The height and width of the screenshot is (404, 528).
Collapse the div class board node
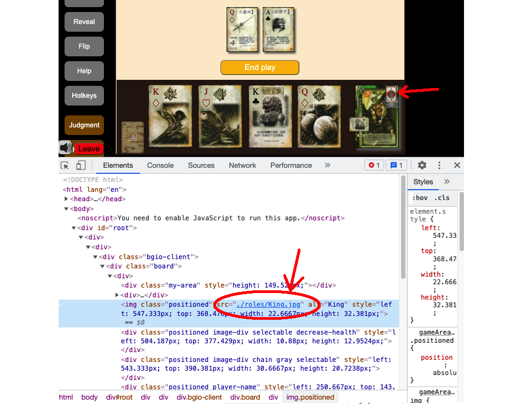(x=102, y=266)
